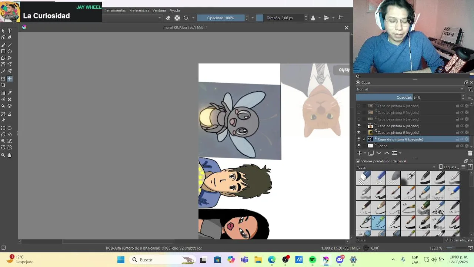Screen dimensions: 474x267
Task: Open the Ventana menu
Action: [x=159, y=10]
